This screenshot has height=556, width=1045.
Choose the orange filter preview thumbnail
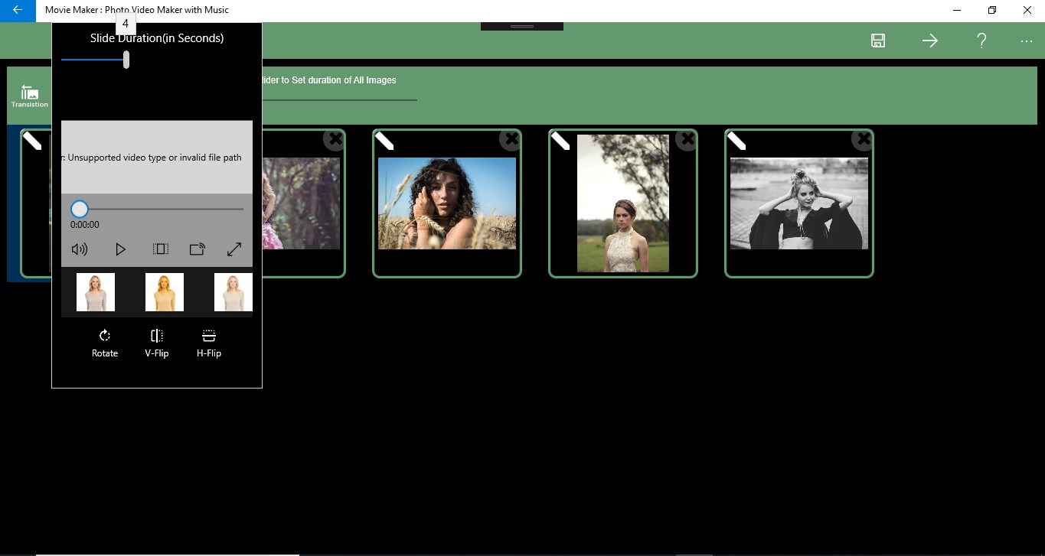tap(165, 292)
